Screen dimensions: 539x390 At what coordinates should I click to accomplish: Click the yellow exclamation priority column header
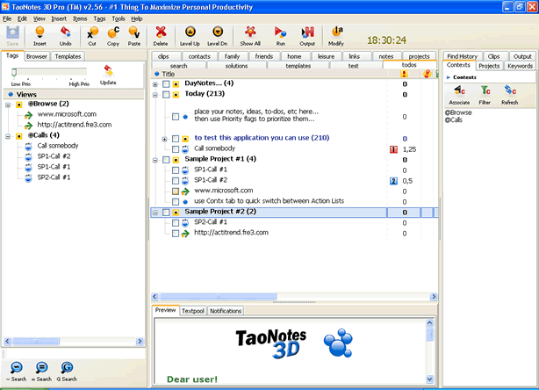point(404,74)
